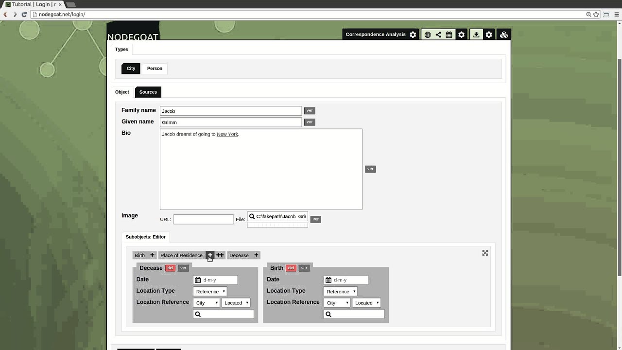Image resolution: width=622 pixels, height=350 pixels.
Task: Click the cubes model icon
Action: tap(504, 35)
